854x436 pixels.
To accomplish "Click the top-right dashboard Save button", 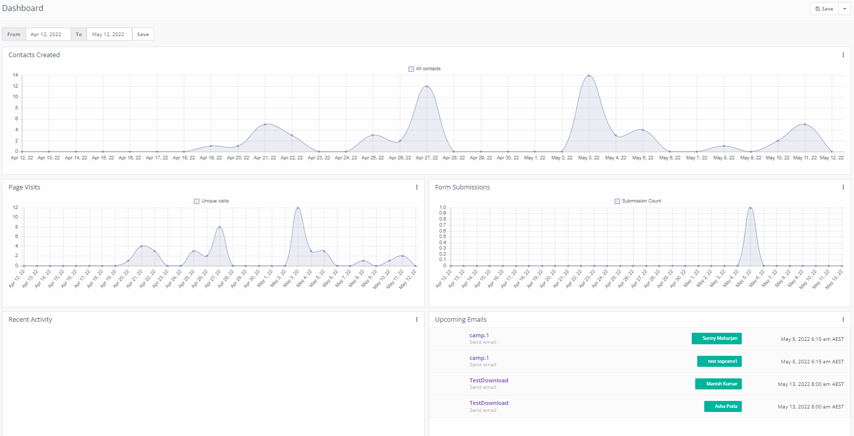I will click(824, 9).
